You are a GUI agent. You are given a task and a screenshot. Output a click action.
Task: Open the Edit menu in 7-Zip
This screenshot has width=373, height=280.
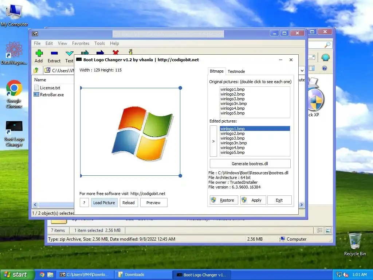pos(49,43)
